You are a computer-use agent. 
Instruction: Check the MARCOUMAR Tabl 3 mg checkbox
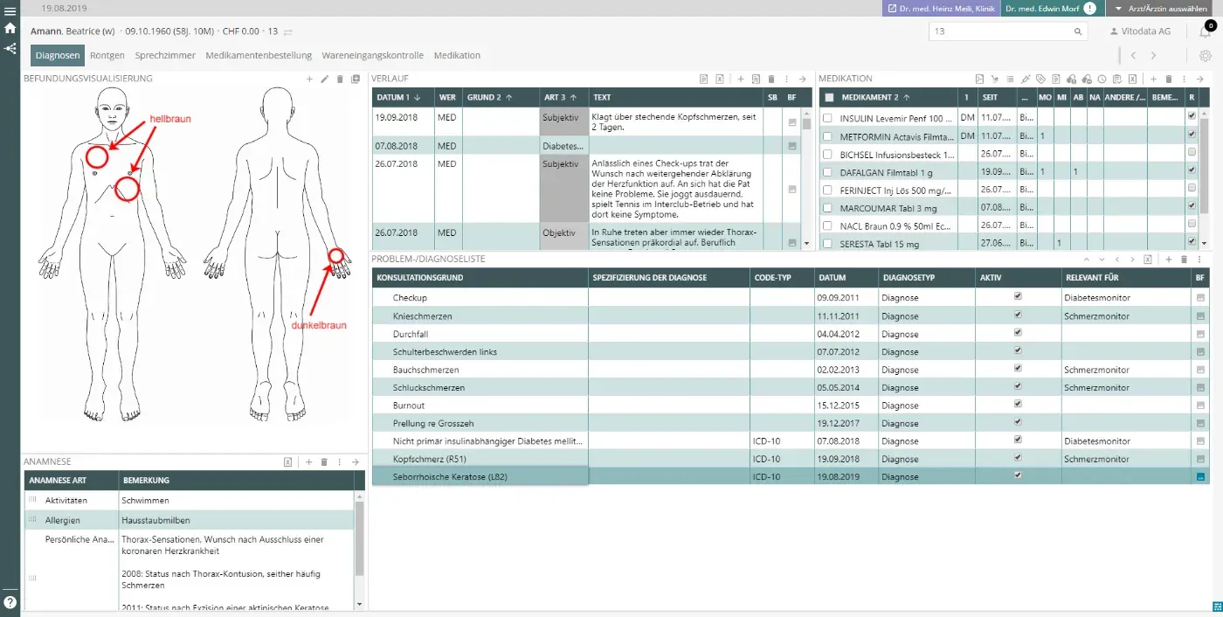tap(828, 207)
